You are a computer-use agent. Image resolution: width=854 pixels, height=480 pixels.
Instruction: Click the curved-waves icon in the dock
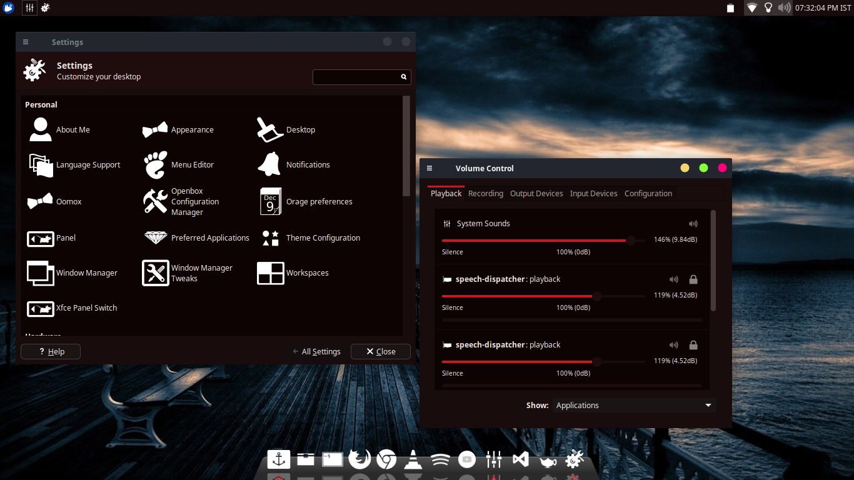tap(440, 461)
